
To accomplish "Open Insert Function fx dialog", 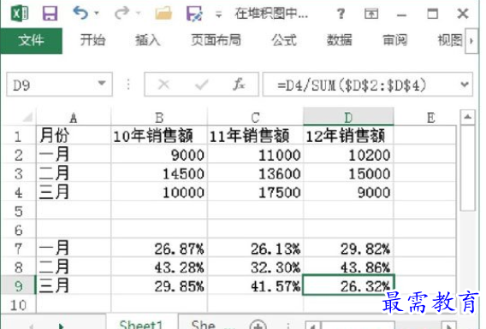I will [x=239, y=85].
